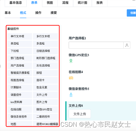The width and height of the screenshot is (136, 131).
Task: Open the 视图 tab
Action: coord(50,3)
